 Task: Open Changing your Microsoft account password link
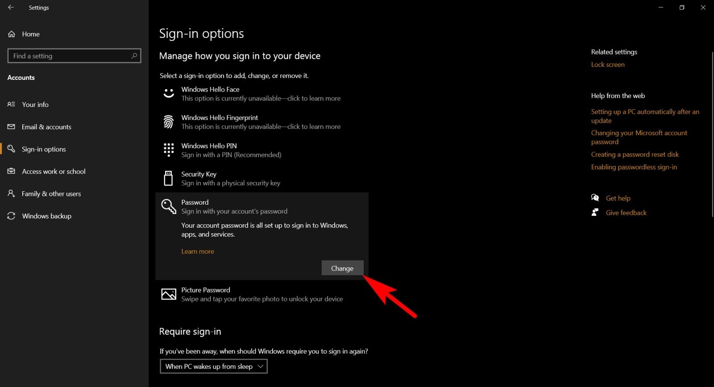pyautogui.click(x=639, y=137)
